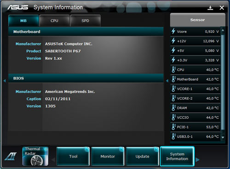Click the MotherBoard thermometer icon
This screenshot has width=230, height=169.
pos(173,79)
